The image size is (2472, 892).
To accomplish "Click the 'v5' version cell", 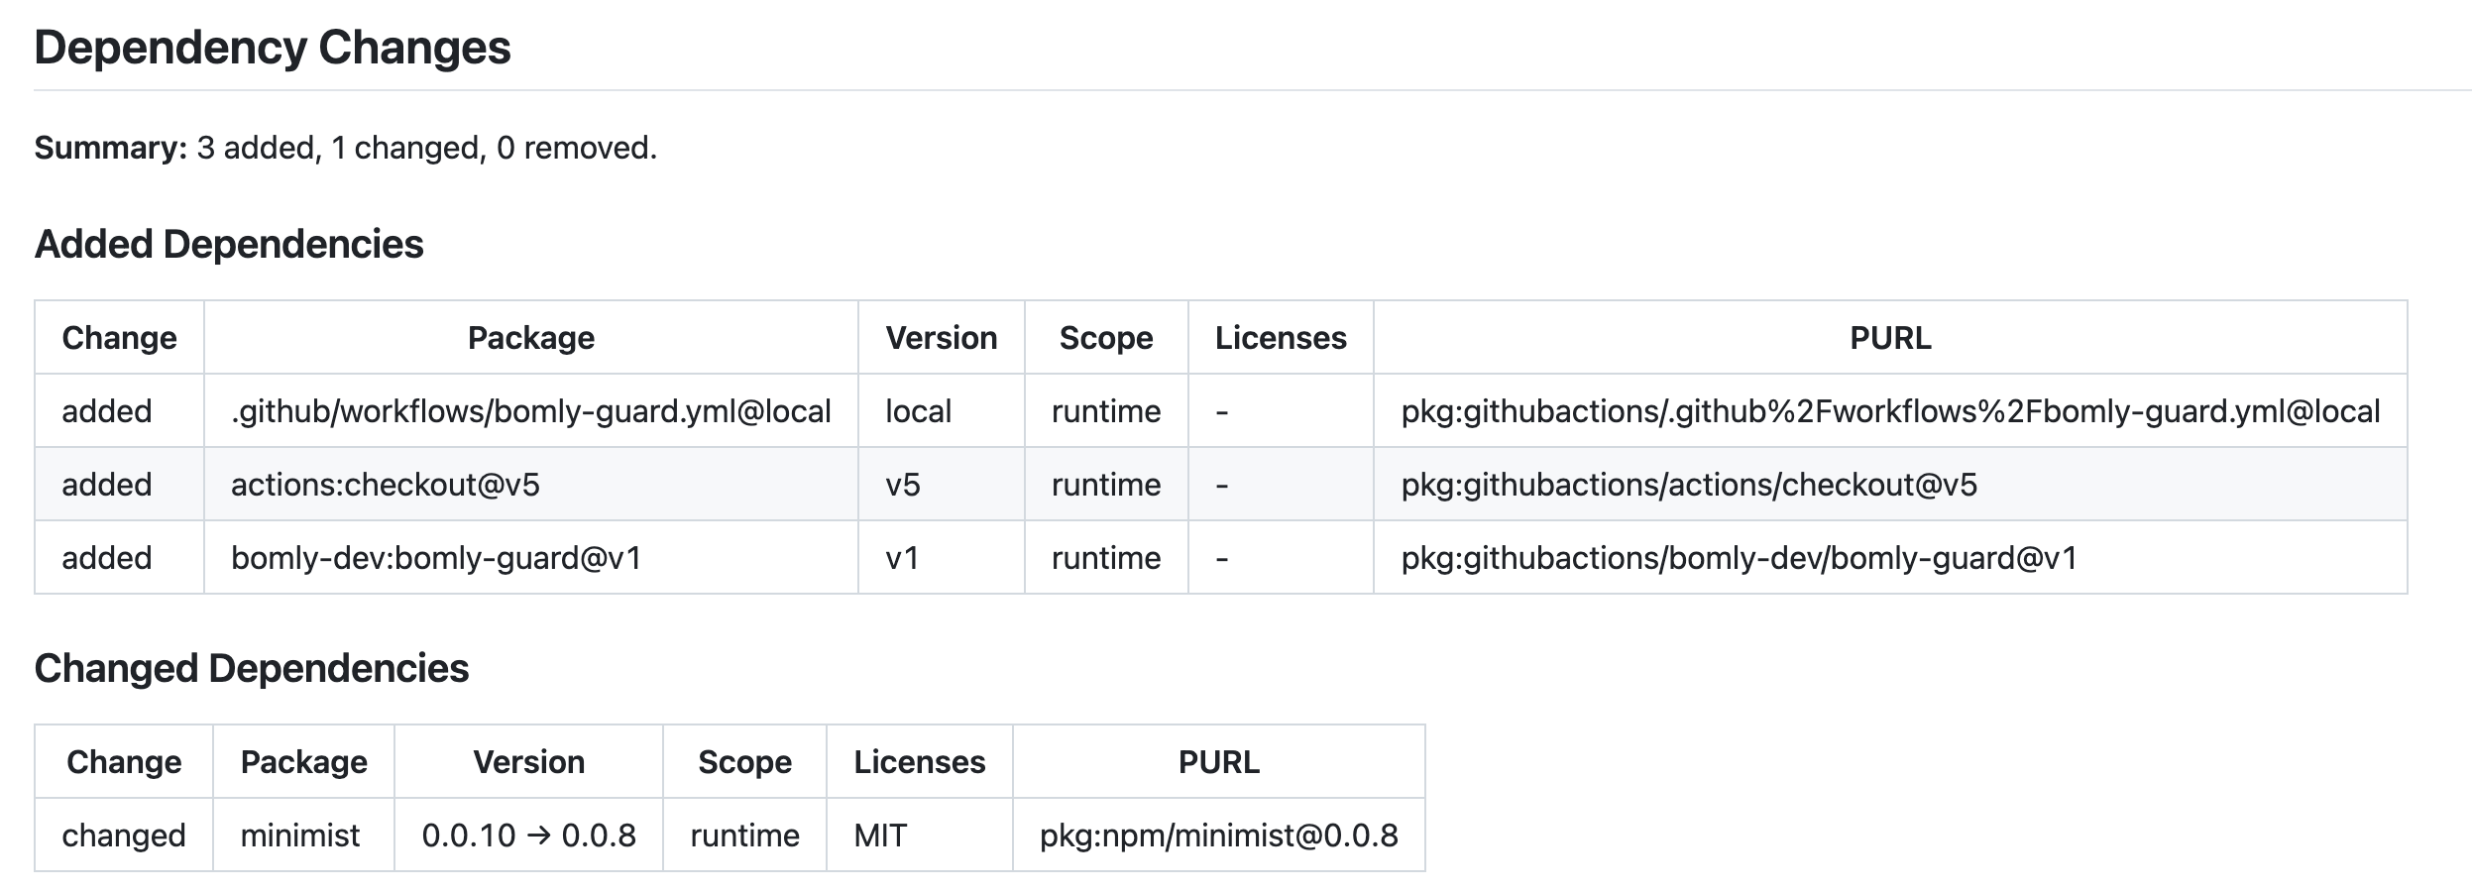I will (942, 485).
